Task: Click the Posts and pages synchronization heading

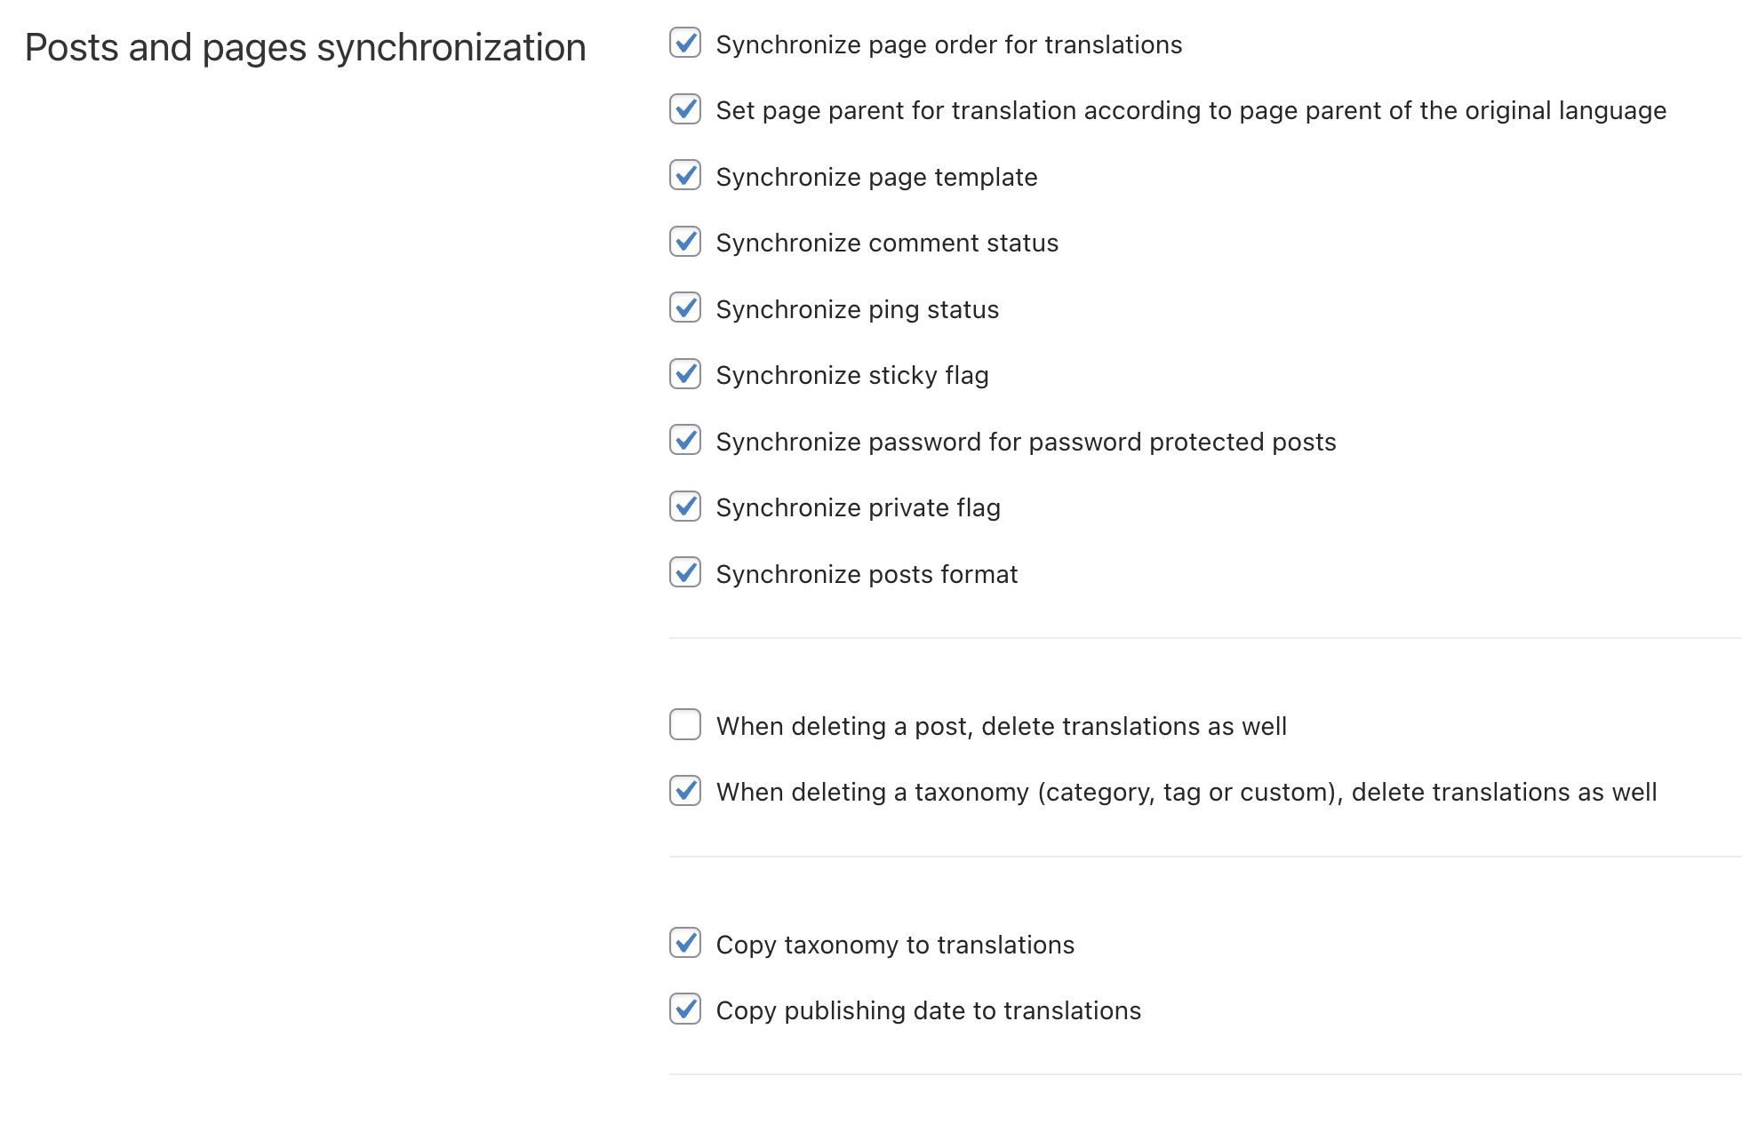Action: pos(306,48)
